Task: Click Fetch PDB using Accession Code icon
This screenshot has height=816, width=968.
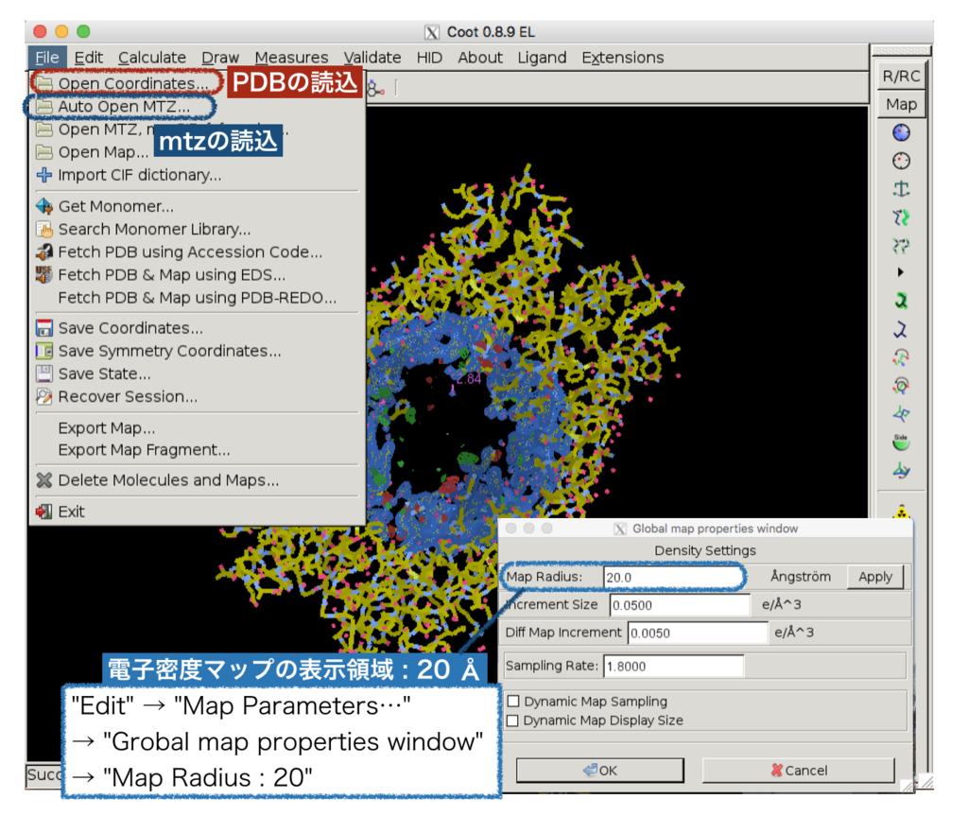Action: [x=43, y=252]
